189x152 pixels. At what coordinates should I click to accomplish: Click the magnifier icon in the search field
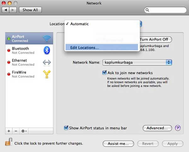point(147,10)
